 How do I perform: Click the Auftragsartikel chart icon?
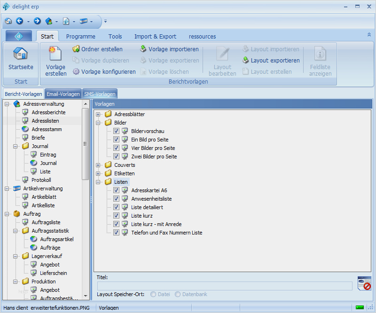(33, 239)
